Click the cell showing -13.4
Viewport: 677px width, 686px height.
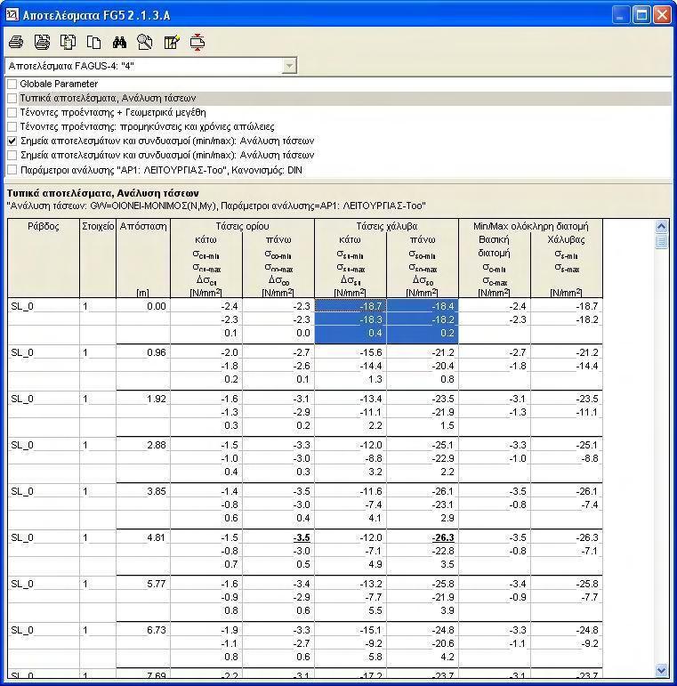click(351, 399)
